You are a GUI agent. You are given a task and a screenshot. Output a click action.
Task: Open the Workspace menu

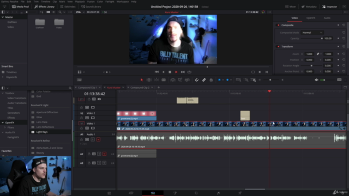pos(123,2)
